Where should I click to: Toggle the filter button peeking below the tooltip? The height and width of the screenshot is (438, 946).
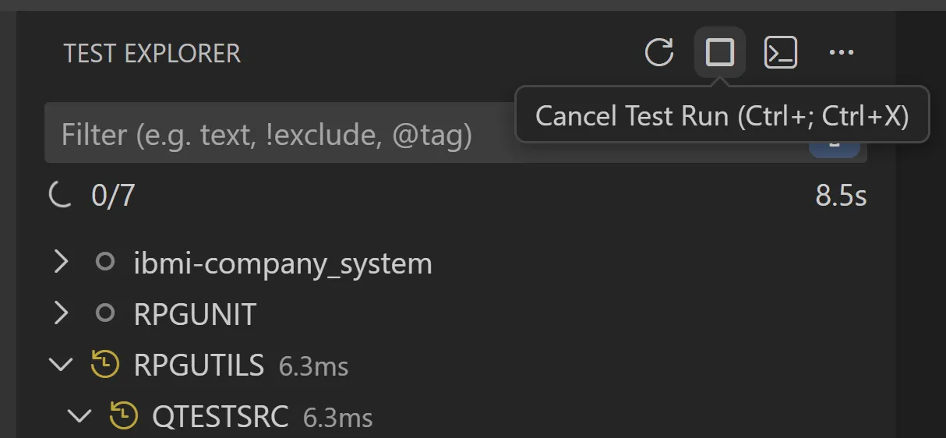pyautogui.click(x=835, y=148)
